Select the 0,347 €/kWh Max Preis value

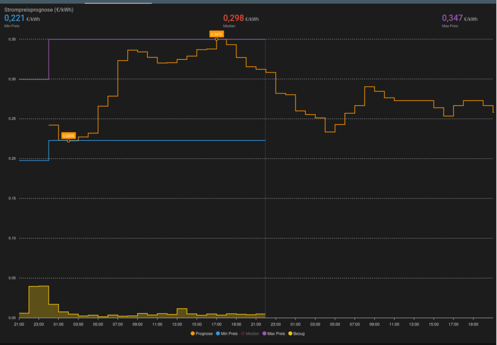click(460, 18)
